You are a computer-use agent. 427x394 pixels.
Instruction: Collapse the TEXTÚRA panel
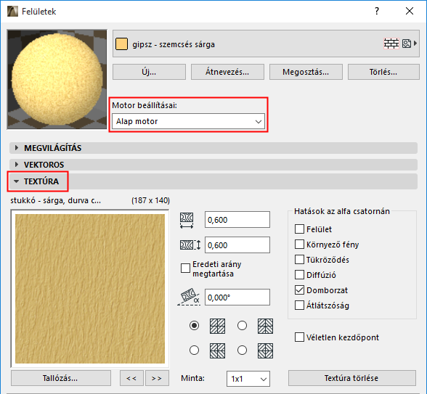coord(213,181)
